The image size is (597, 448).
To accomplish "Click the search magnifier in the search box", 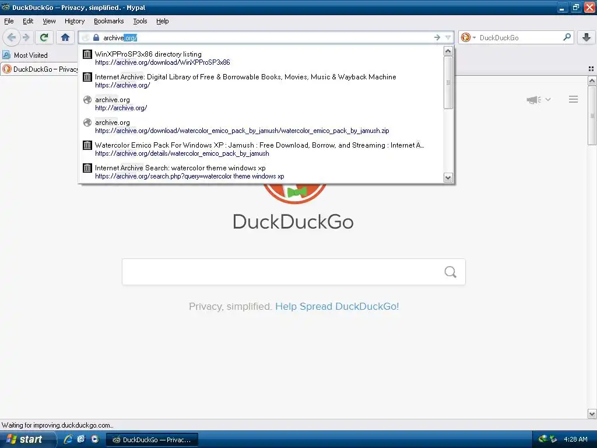I will [x=567, y=37].
